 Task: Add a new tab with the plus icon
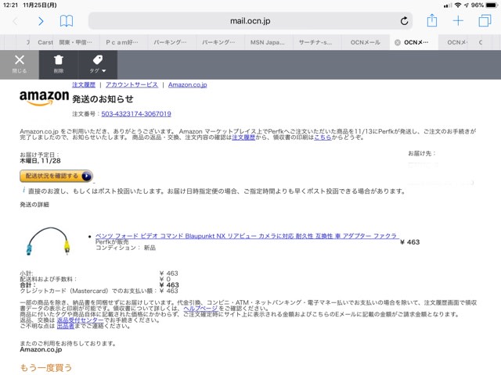(x=458, y=21)
